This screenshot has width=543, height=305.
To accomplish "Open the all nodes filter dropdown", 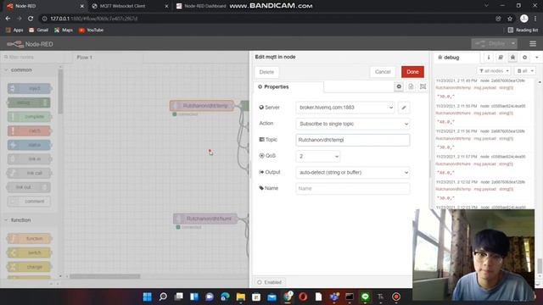I will click(x=494, y=71).
